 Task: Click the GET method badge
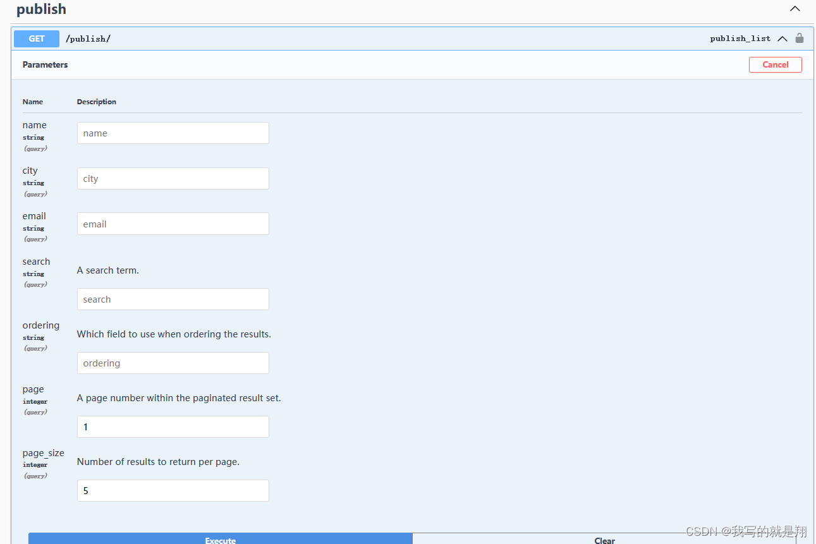pyautogui.click(x=37, y=39)
